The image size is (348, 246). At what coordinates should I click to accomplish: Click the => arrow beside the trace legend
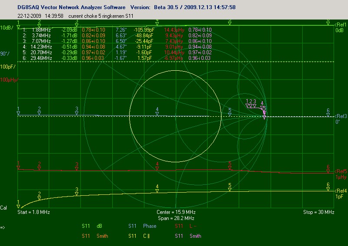coord(3,227)
